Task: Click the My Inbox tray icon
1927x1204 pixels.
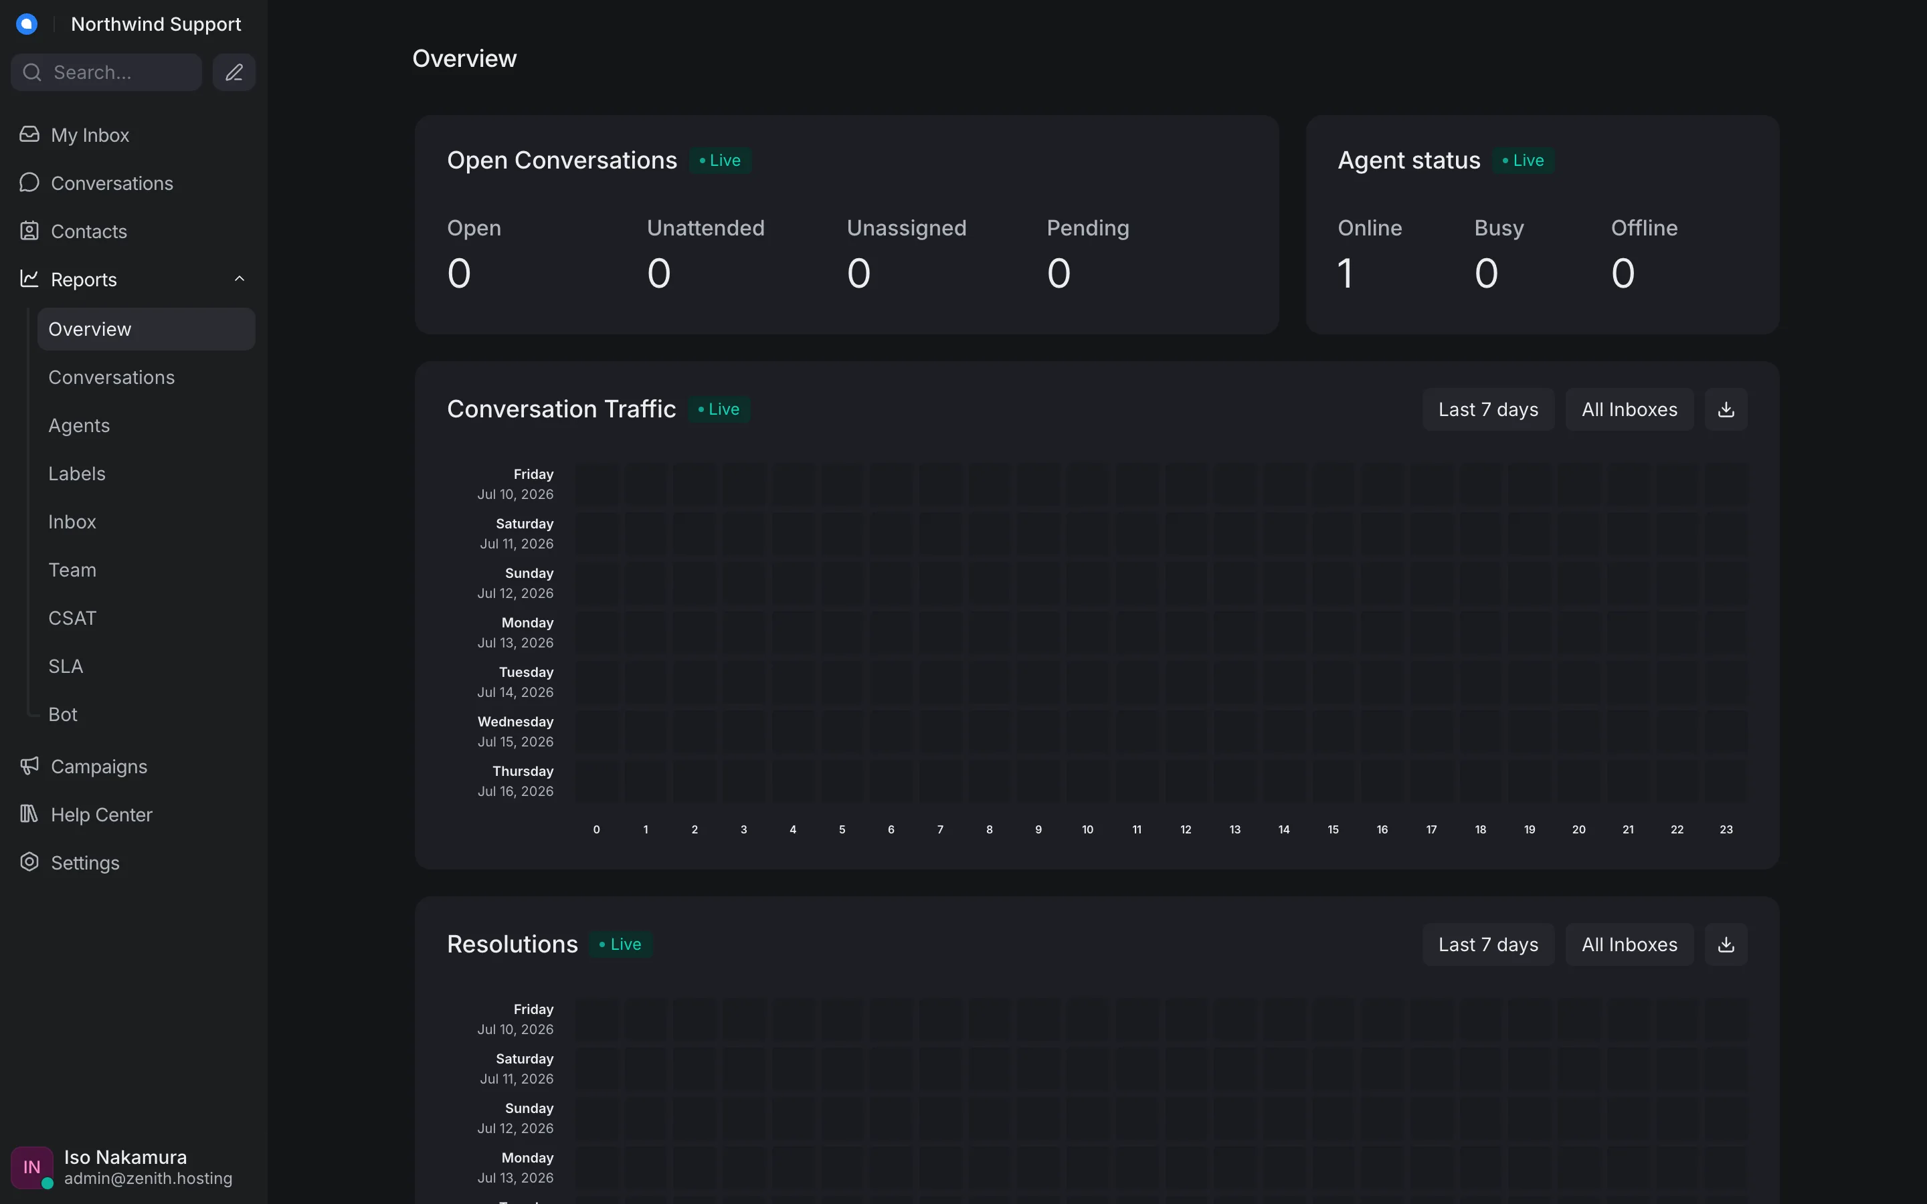Action: (x=29, y=134)
